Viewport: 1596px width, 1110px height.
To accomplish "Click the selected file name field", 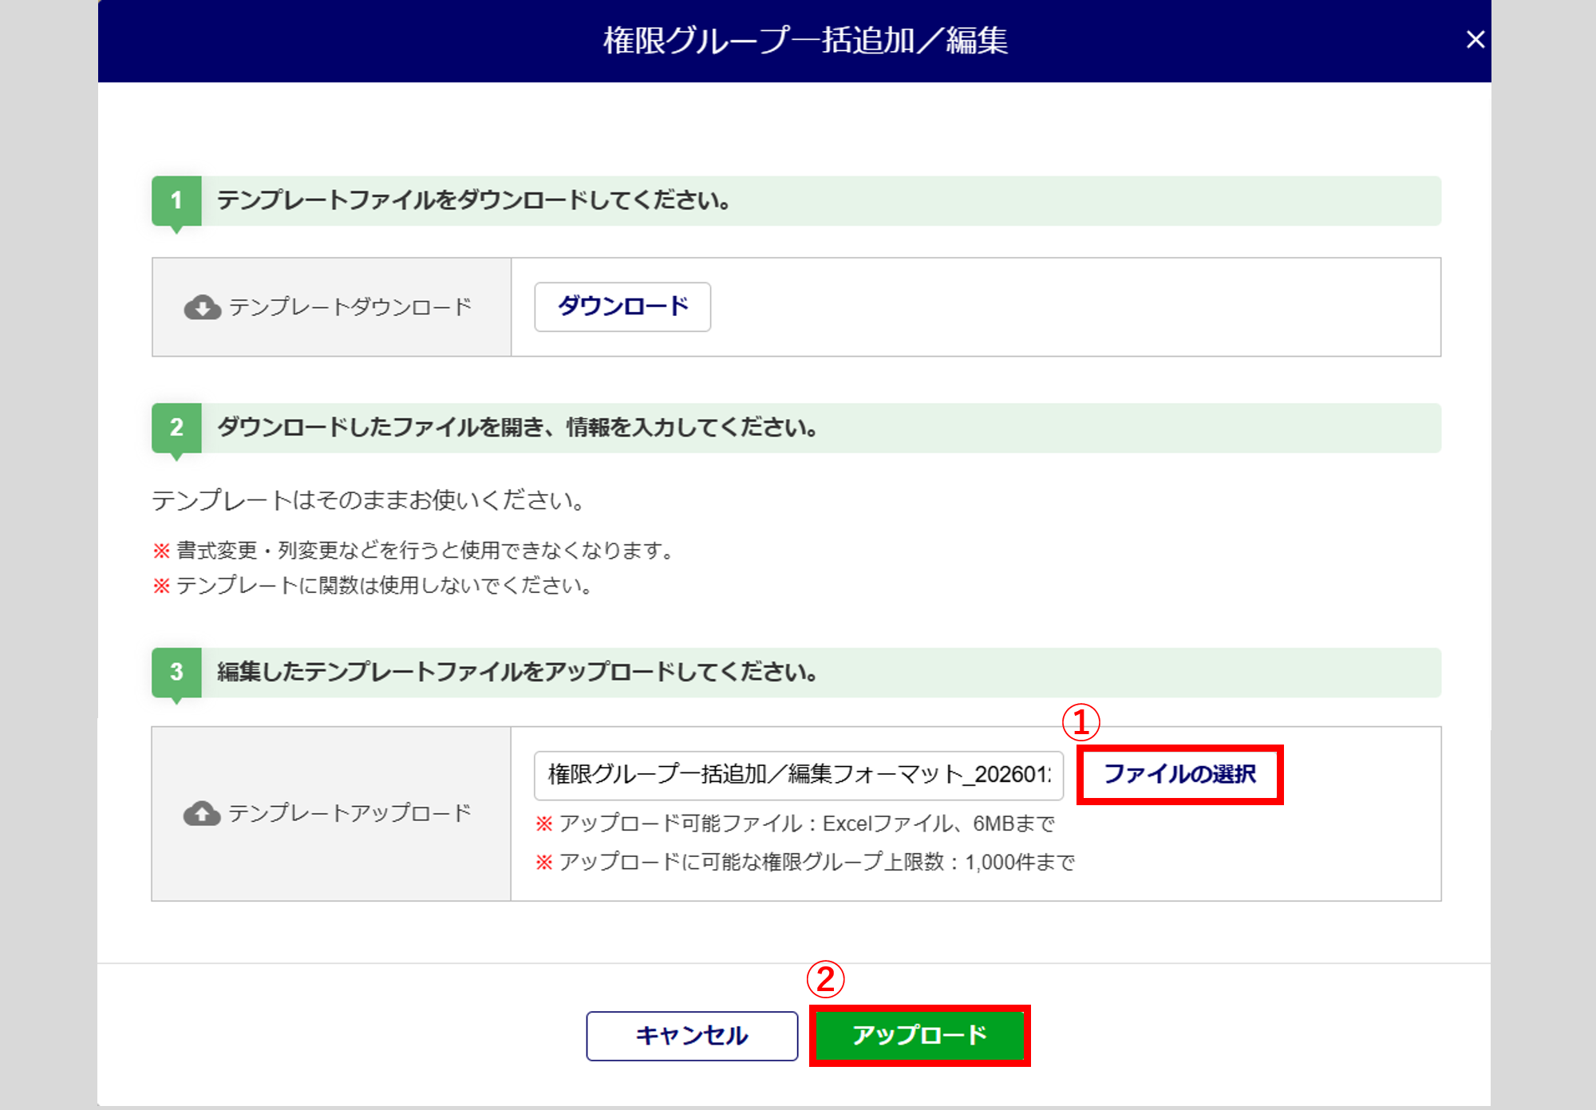I will click(x=798, y=775).
